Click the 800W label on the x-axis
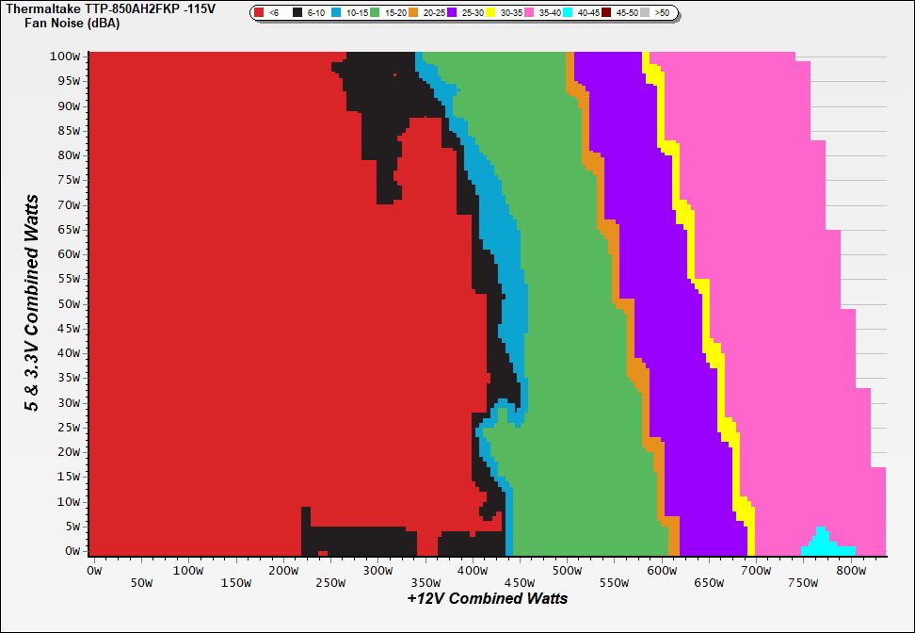Viewport: 915px width, 633px height. (x=851, y=570)
